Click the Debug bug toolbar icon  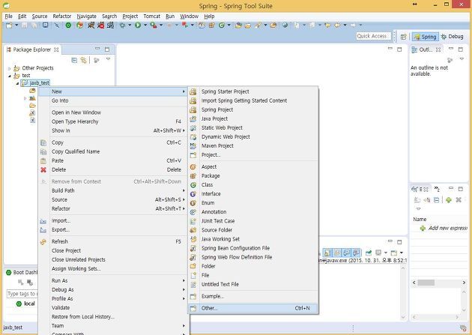pyautogui.click(x=123, y=25)
